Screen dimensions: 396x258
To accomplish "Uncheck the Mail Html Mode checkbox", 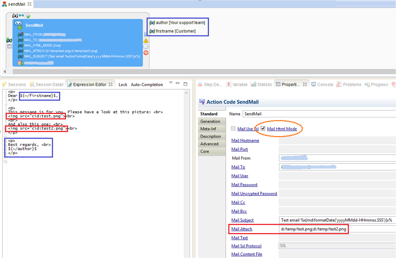I will point(263,129).
